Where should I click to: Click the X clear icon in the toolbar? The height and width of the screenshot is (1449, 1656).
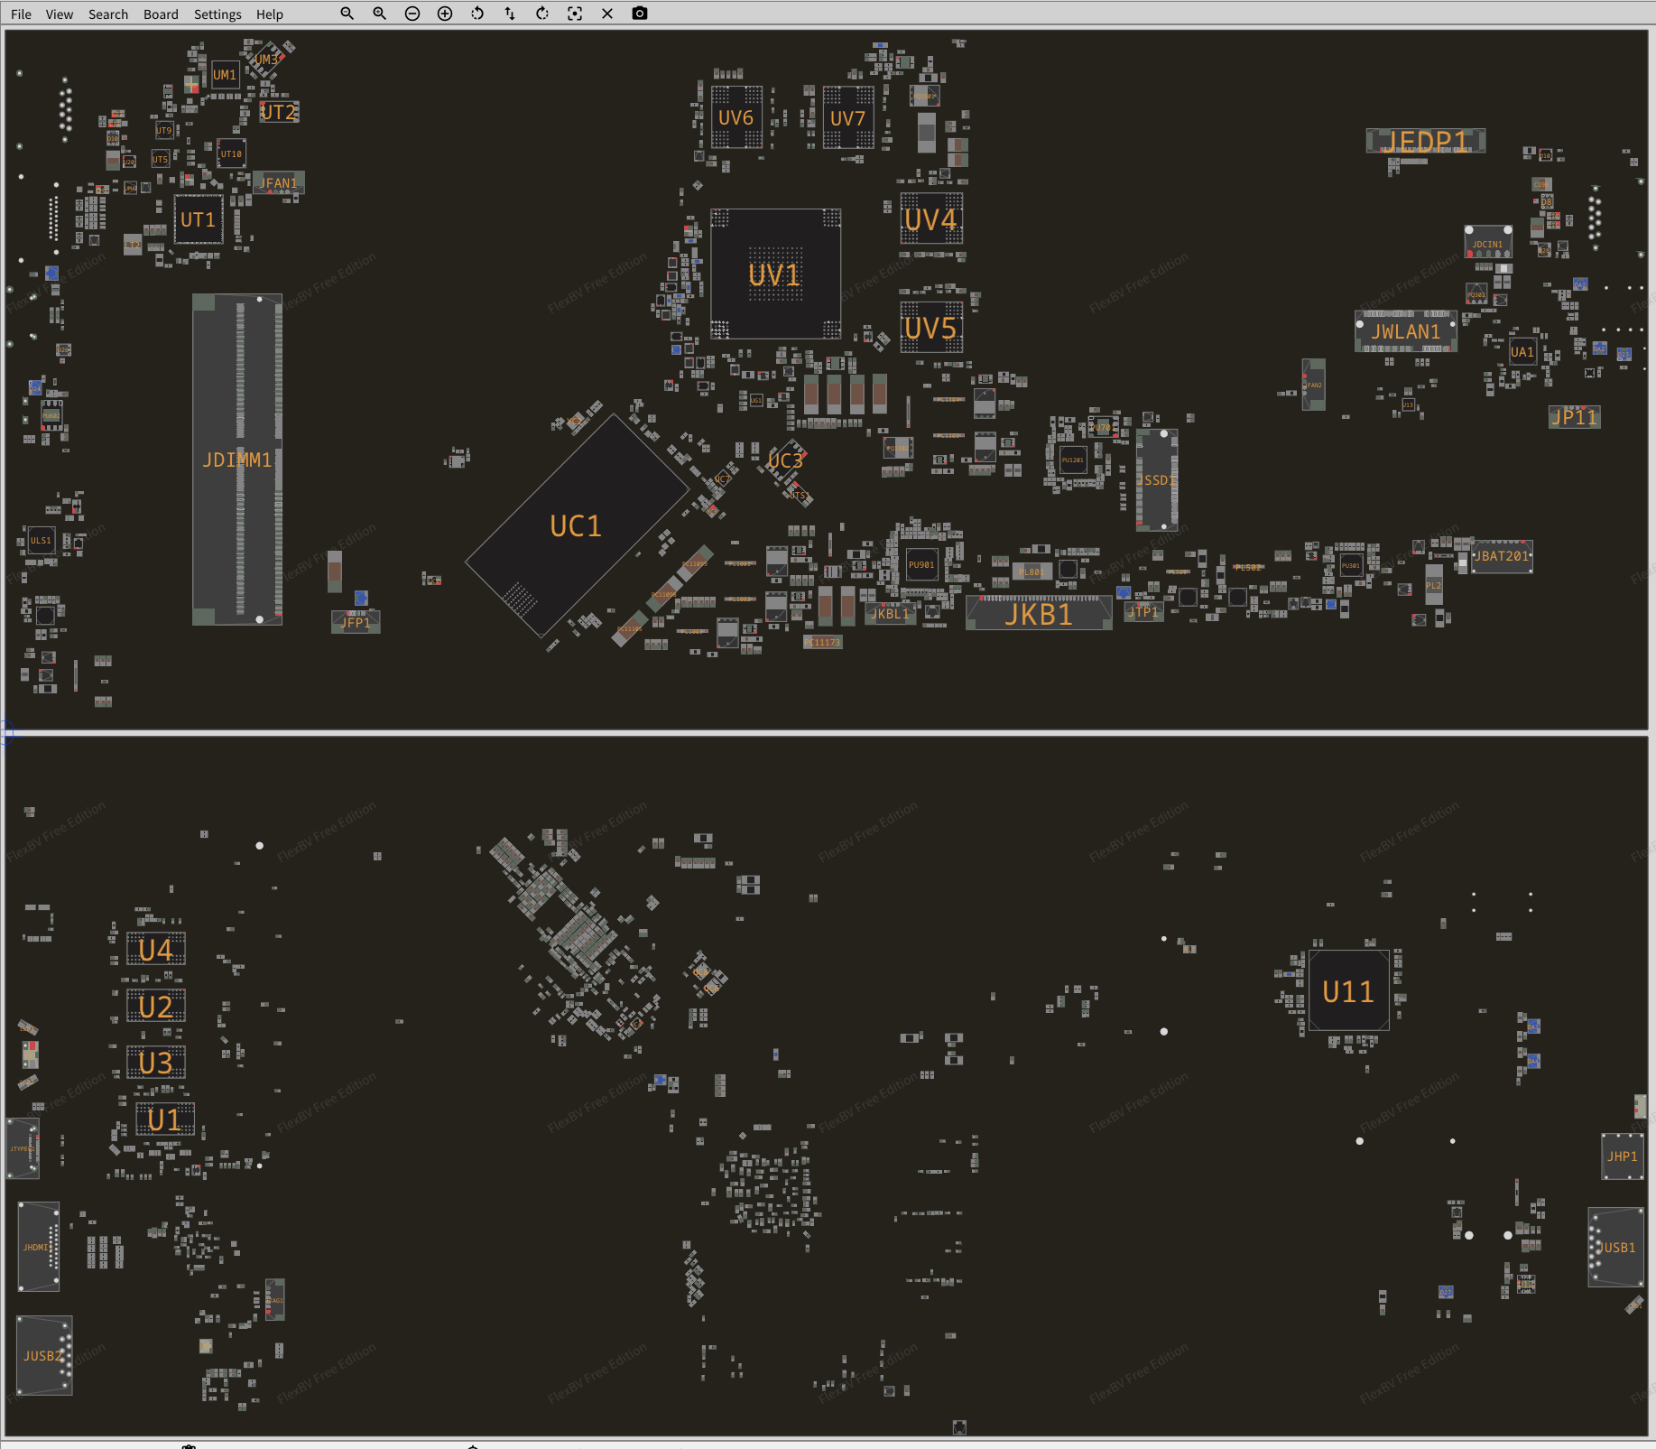[607, 14]
